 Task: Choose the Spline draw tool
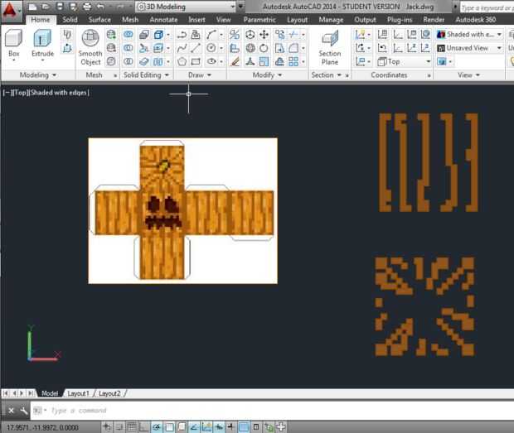click(182, 49)
